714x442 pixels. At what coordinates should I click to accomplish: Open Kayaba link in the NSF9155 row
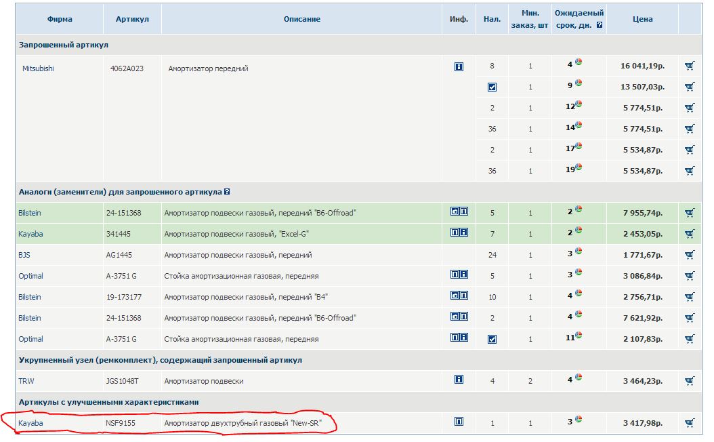(x=30, y=423)
